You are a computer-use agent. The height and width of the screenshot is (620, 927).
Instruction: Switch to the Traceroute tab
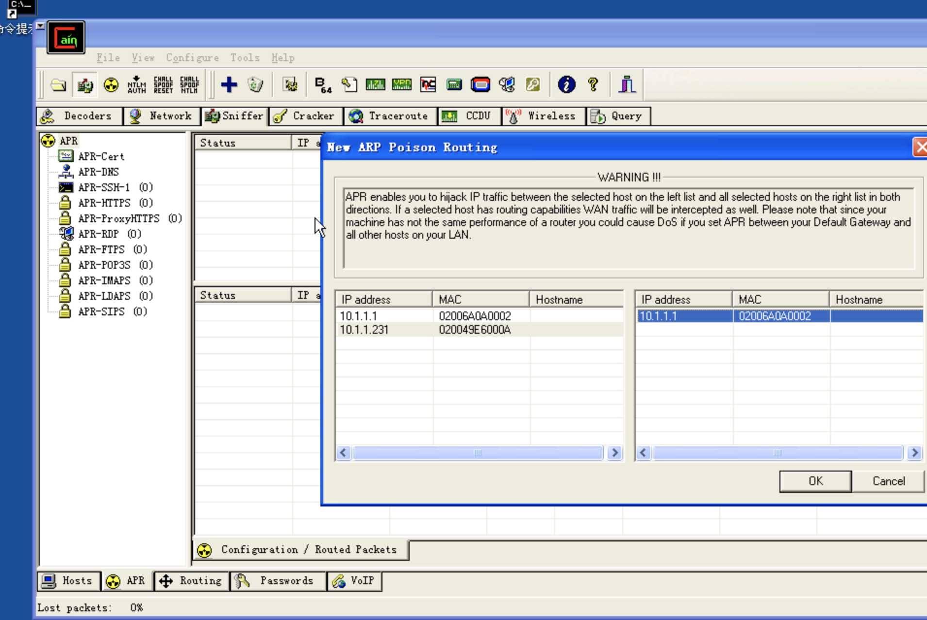(391, 116)
